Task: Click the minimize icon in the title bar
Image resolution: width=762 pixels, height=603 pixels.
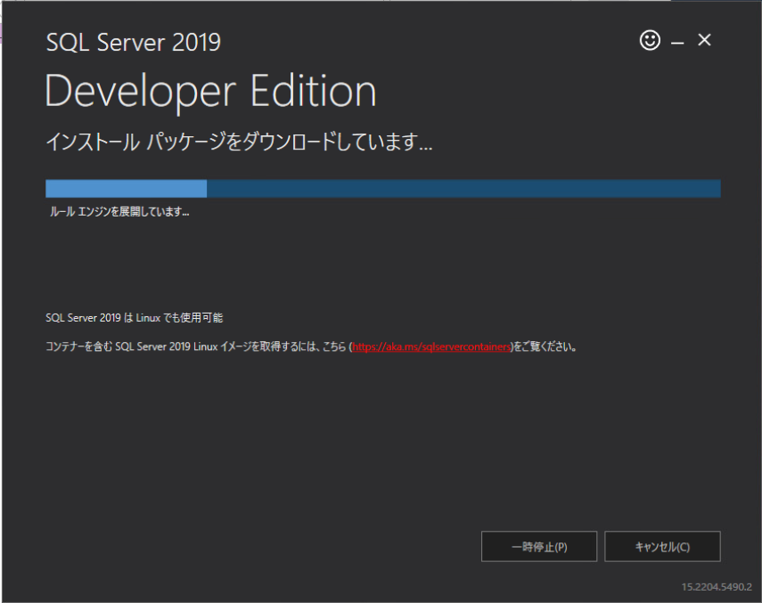Action: (678, 40)
